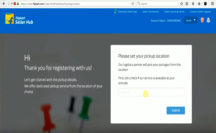The image size is (216, 133).
Task: Submit the pickup pincode form
Action: click(176, 110)
